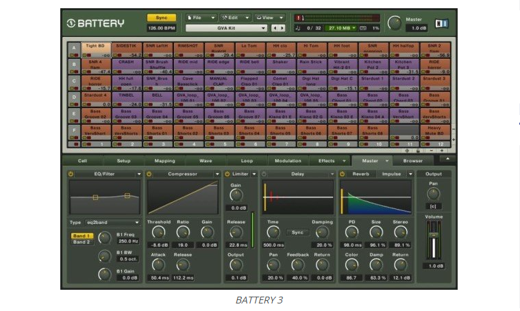This screenshot has width=520, height=311.
Task: Click the Delay Feedback knob
Action: pos(297,265)
